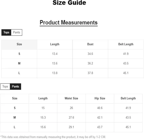Click pants length value 15.3
The height and width of the screenshot is (139, 144).
click(x=43, y=118)
